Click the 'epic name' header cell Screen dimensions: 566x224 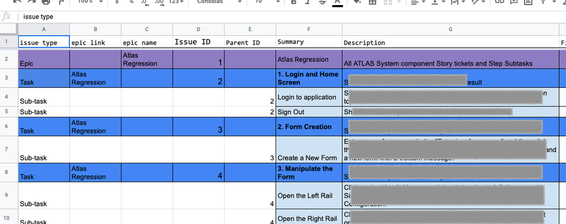pos(147,42)
